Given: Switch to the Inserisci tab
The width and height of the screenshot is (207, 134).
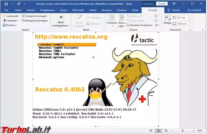Looking at the screenshot, I should point(31,10).
